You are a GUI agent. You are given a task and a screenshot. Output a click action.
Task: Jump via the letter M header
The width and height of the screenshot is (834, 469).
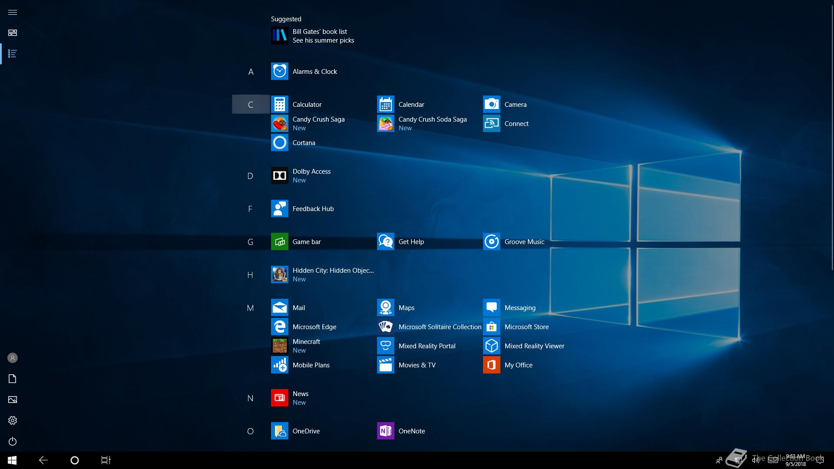click(250, 308)
